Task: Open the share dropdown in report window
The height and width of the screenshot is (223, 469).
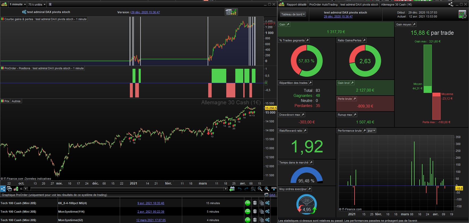Action: pos(451,5)
